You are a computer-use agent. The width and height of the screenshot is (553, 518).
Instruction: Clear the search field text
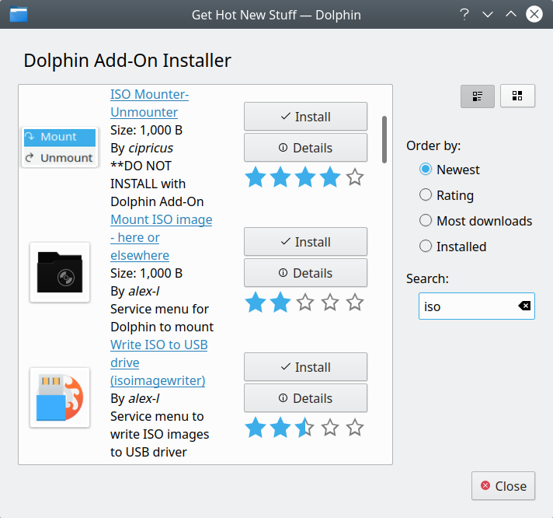[x=525, y=306]
